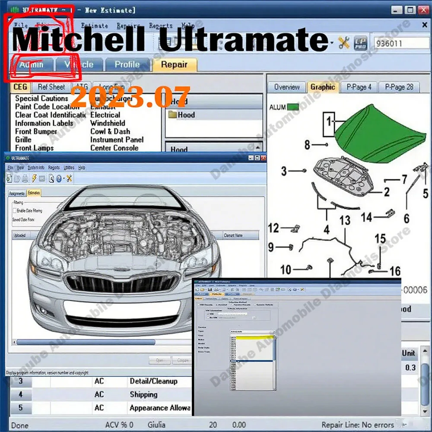Screen dimensions: 432x432
Task: Click open folder icon in small inset window
Action: coord(203,289)
